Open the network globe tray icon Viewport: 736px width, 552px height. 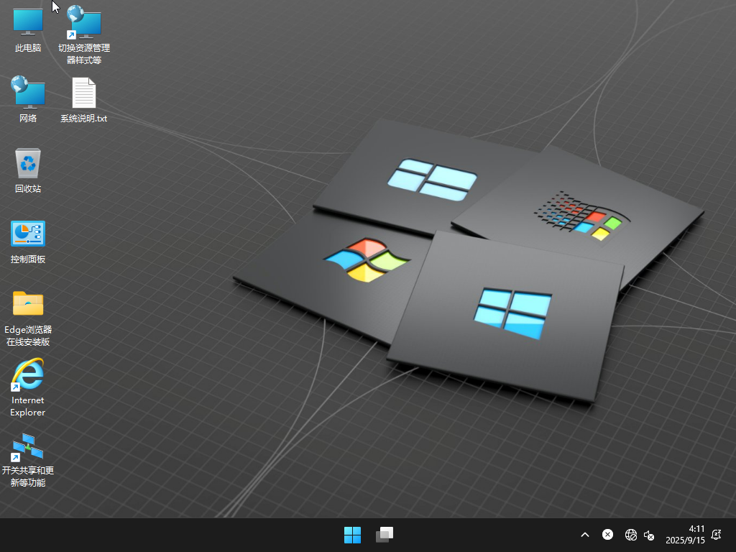pyautogui.click(x=631, y=535)
